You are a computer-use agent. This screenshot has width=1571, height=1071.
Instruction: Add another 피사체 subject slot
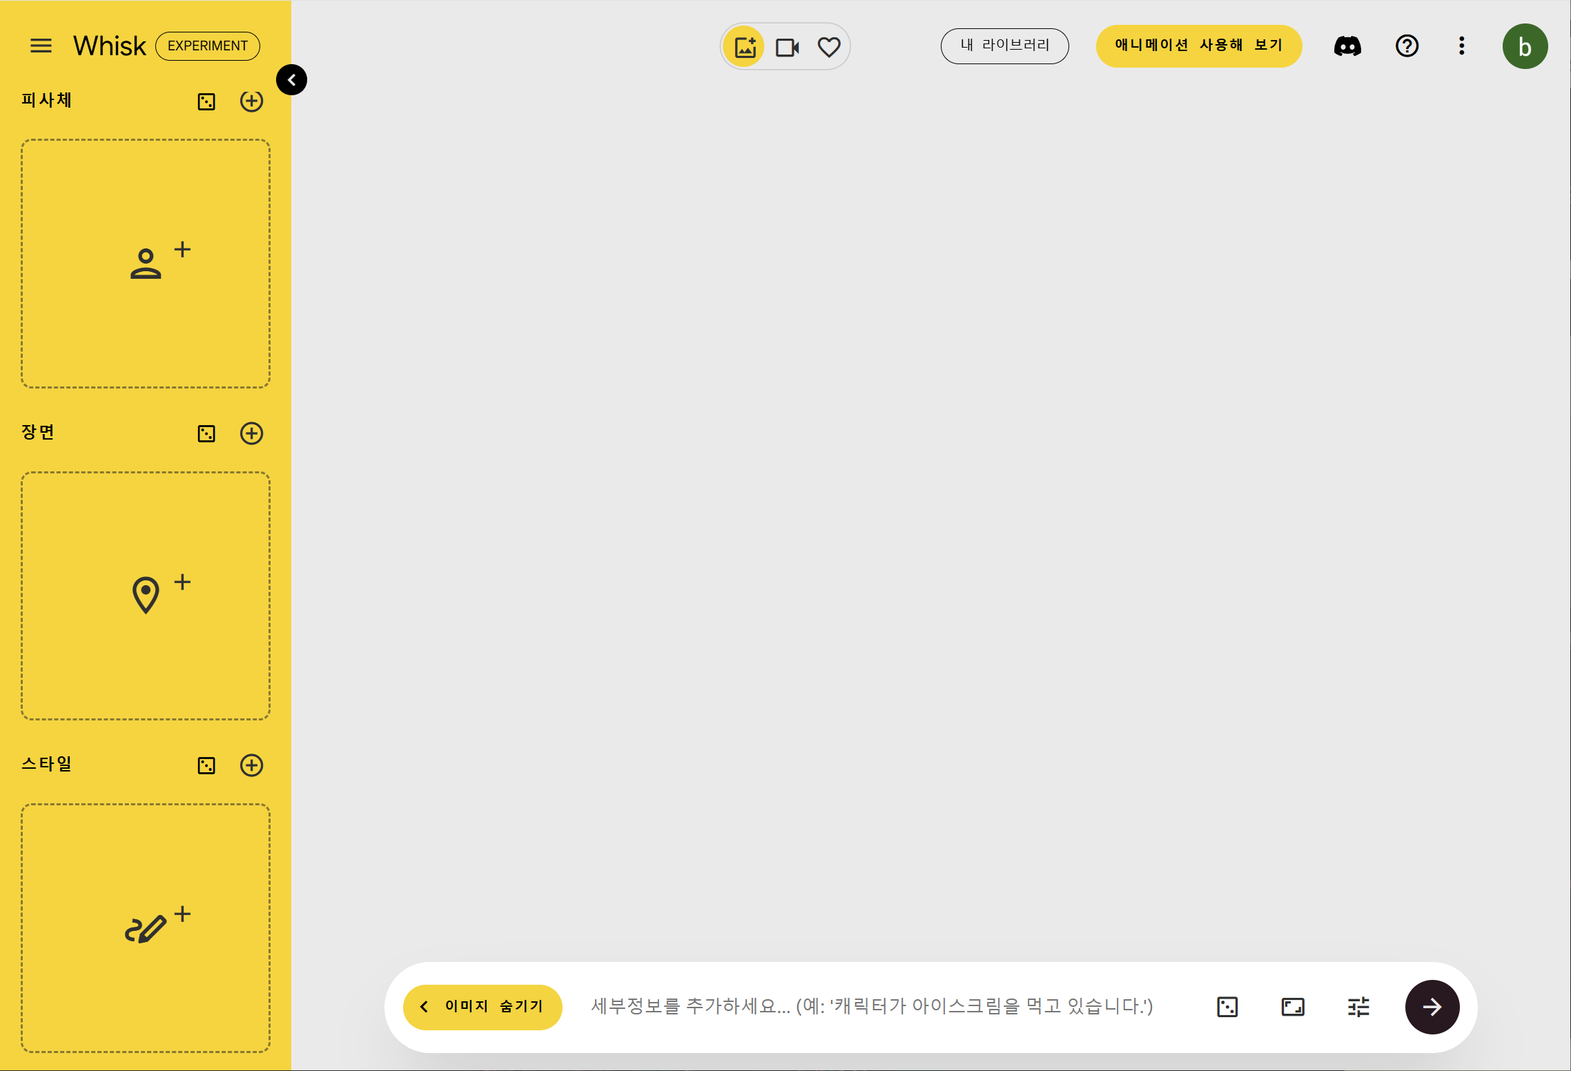point(251,101)
